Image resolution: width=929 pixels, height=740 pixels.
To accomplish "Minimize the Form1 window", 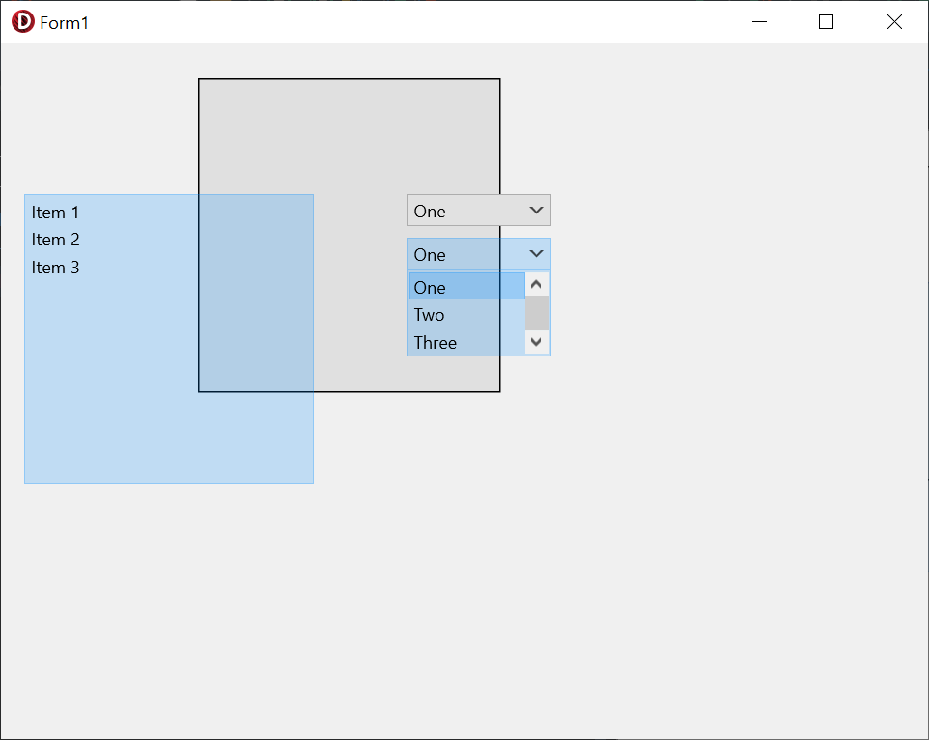I will [x=759, y=22].
